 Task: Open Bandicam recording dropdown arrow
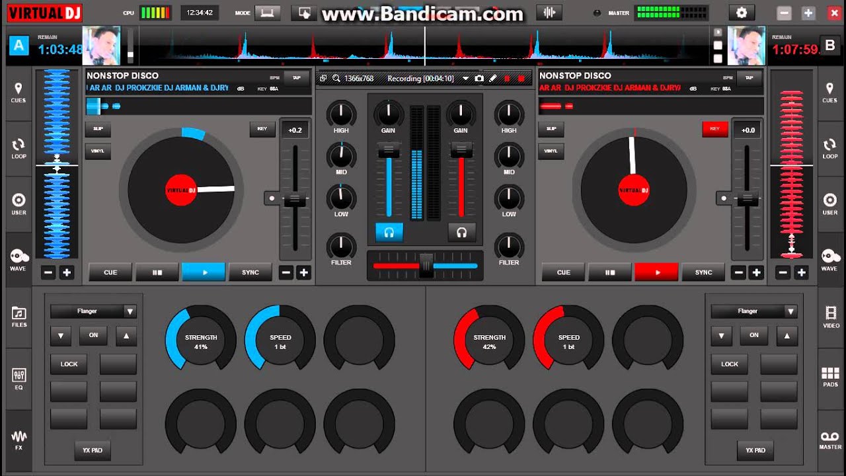pos(465,78)
